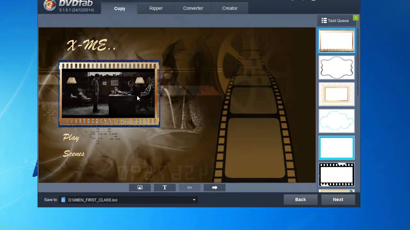This screenshot has height=230, width=410.
Task: Select the black filmstrip frame thumbnail
Action: pyautogui.click(x=337, y=175)
